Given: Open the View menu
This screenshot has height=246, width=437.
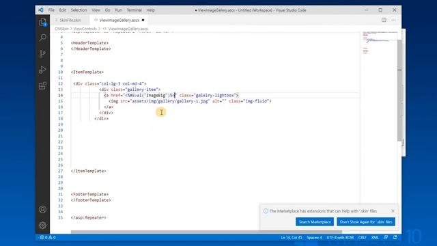Looking at the screenshot, I should coord(96,10).
